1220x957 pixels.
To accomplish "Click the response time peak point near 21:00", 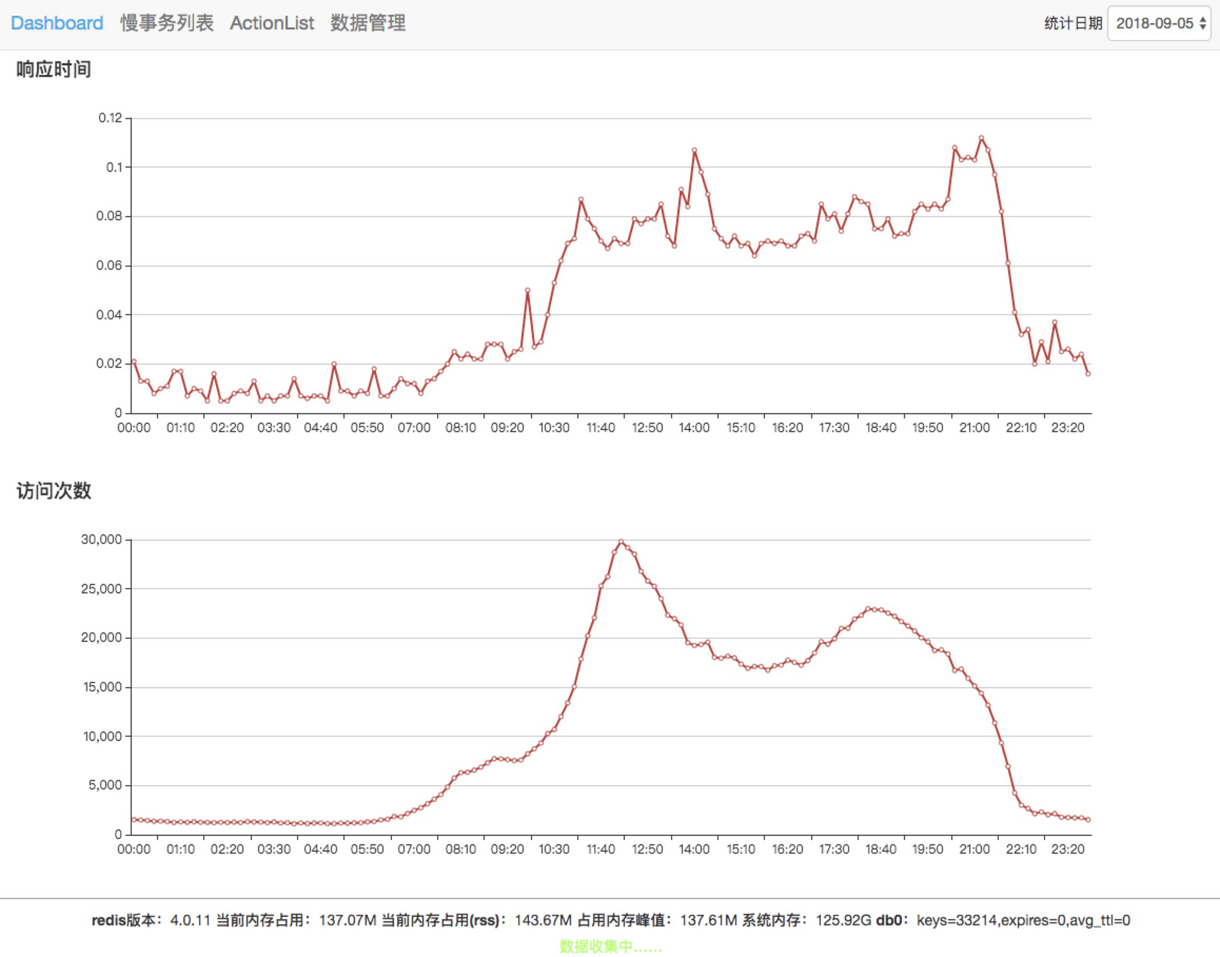I will click(981, 138).
